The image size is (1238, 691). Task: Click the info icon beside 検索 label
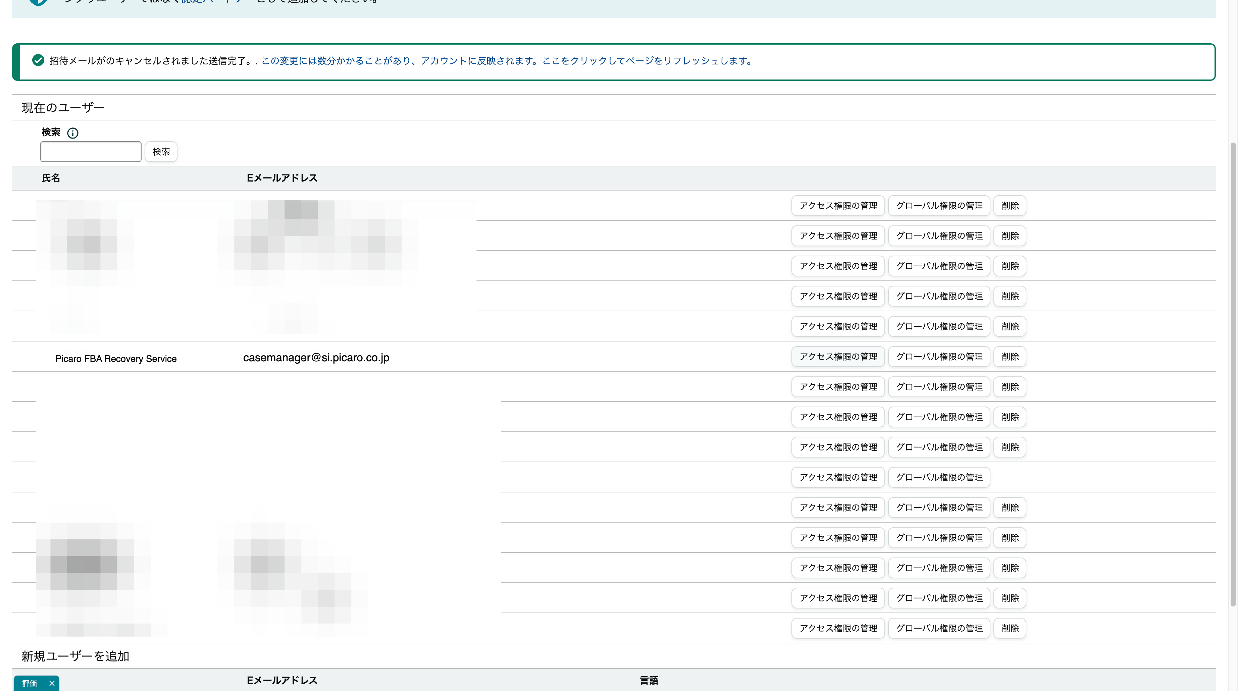coord(72,133)
